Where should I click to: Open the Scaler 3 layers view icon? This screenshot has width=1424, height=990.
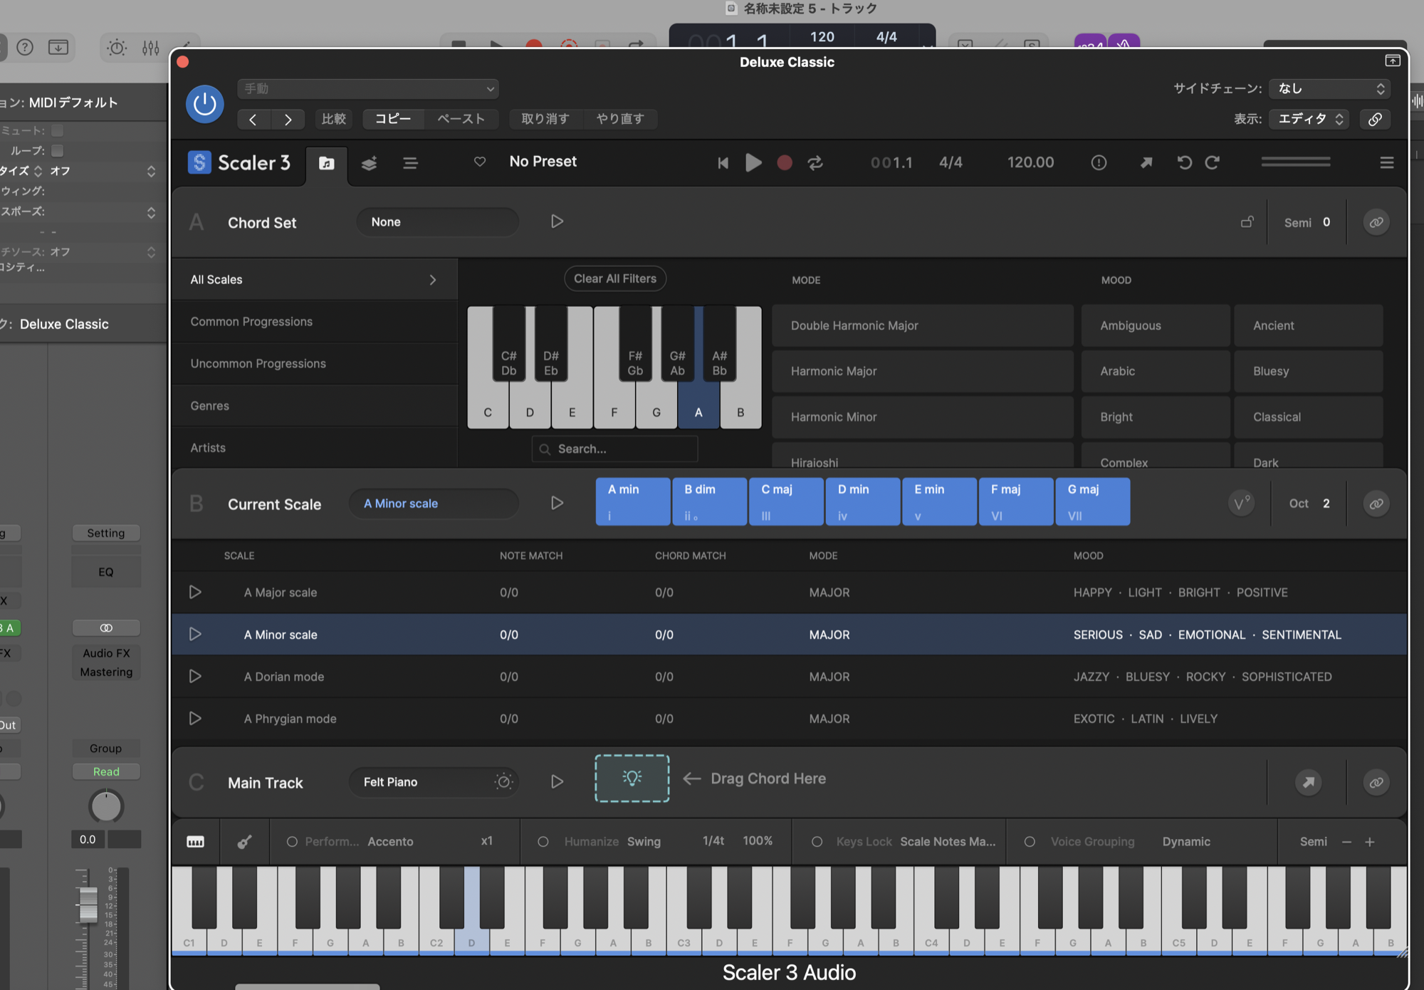click(x=369, y=163)
